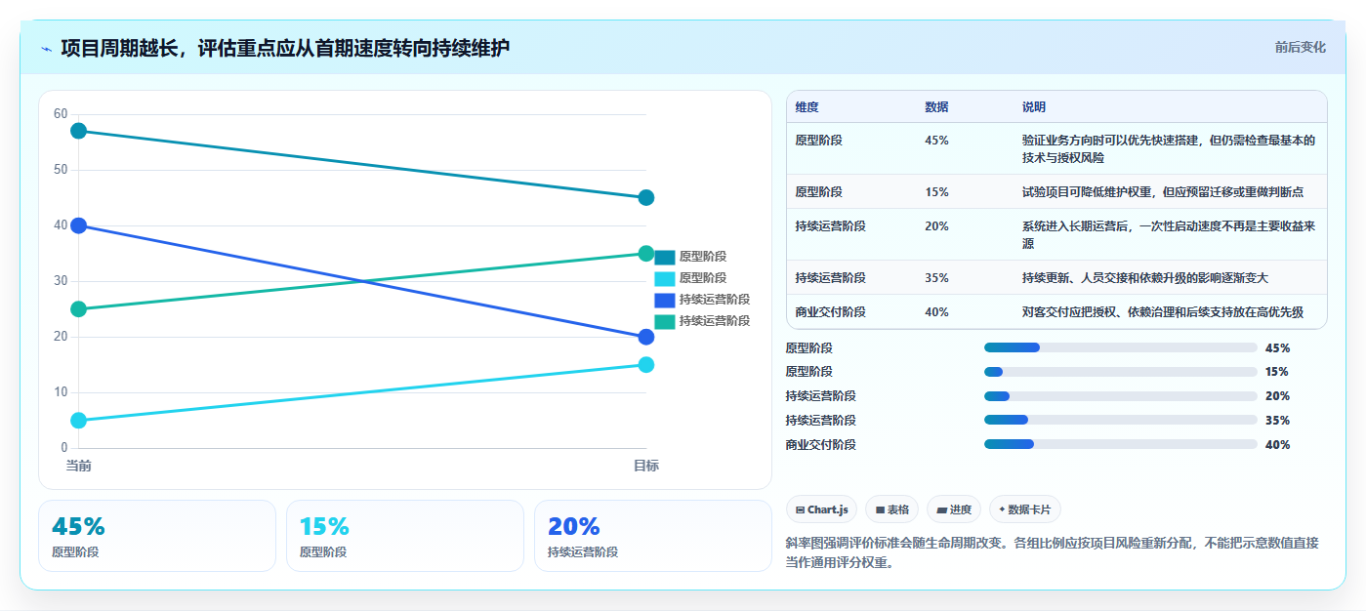Click the 数据 table column header
This screenshot has height=611, width=1366.
pos(936,106)
